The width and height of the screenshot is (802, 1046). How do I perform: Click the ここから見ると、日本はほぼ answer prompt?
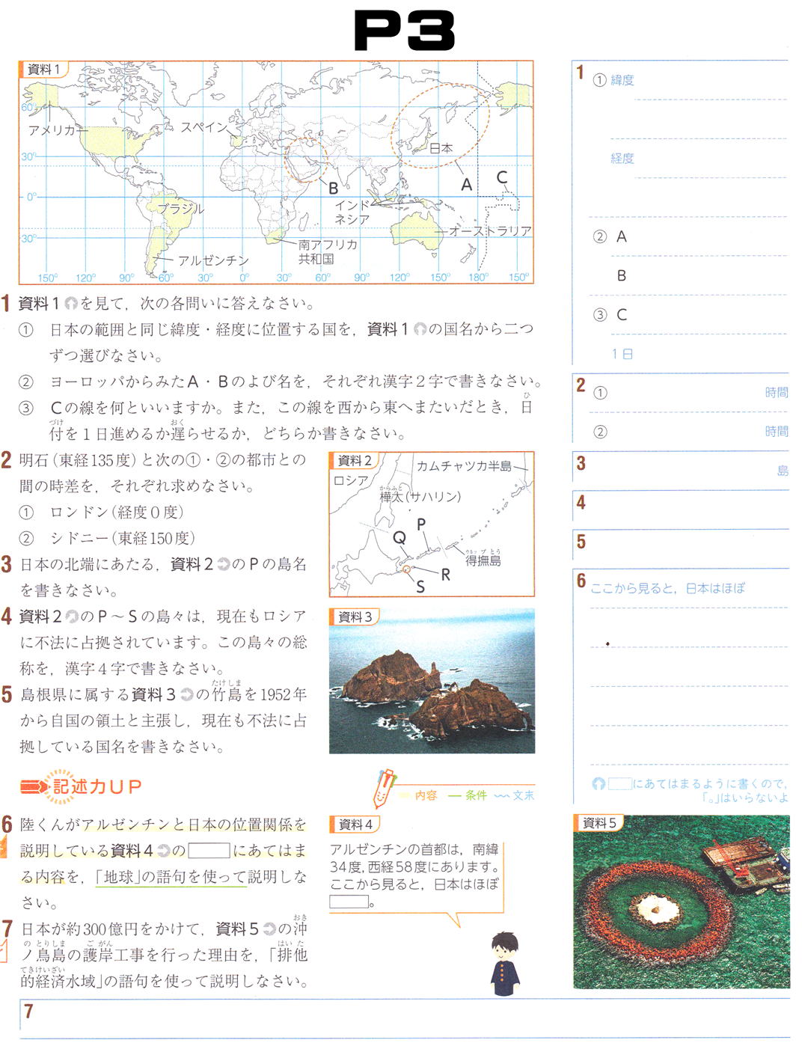[x=667, y=588]
